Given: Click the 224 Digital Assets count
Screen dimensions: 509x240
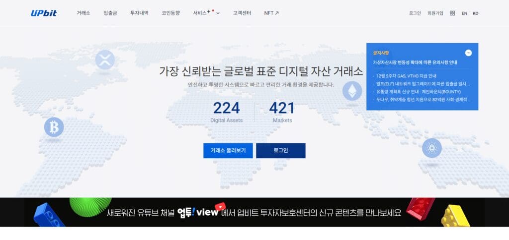Looking at the screenshot, I should [227, 112].
